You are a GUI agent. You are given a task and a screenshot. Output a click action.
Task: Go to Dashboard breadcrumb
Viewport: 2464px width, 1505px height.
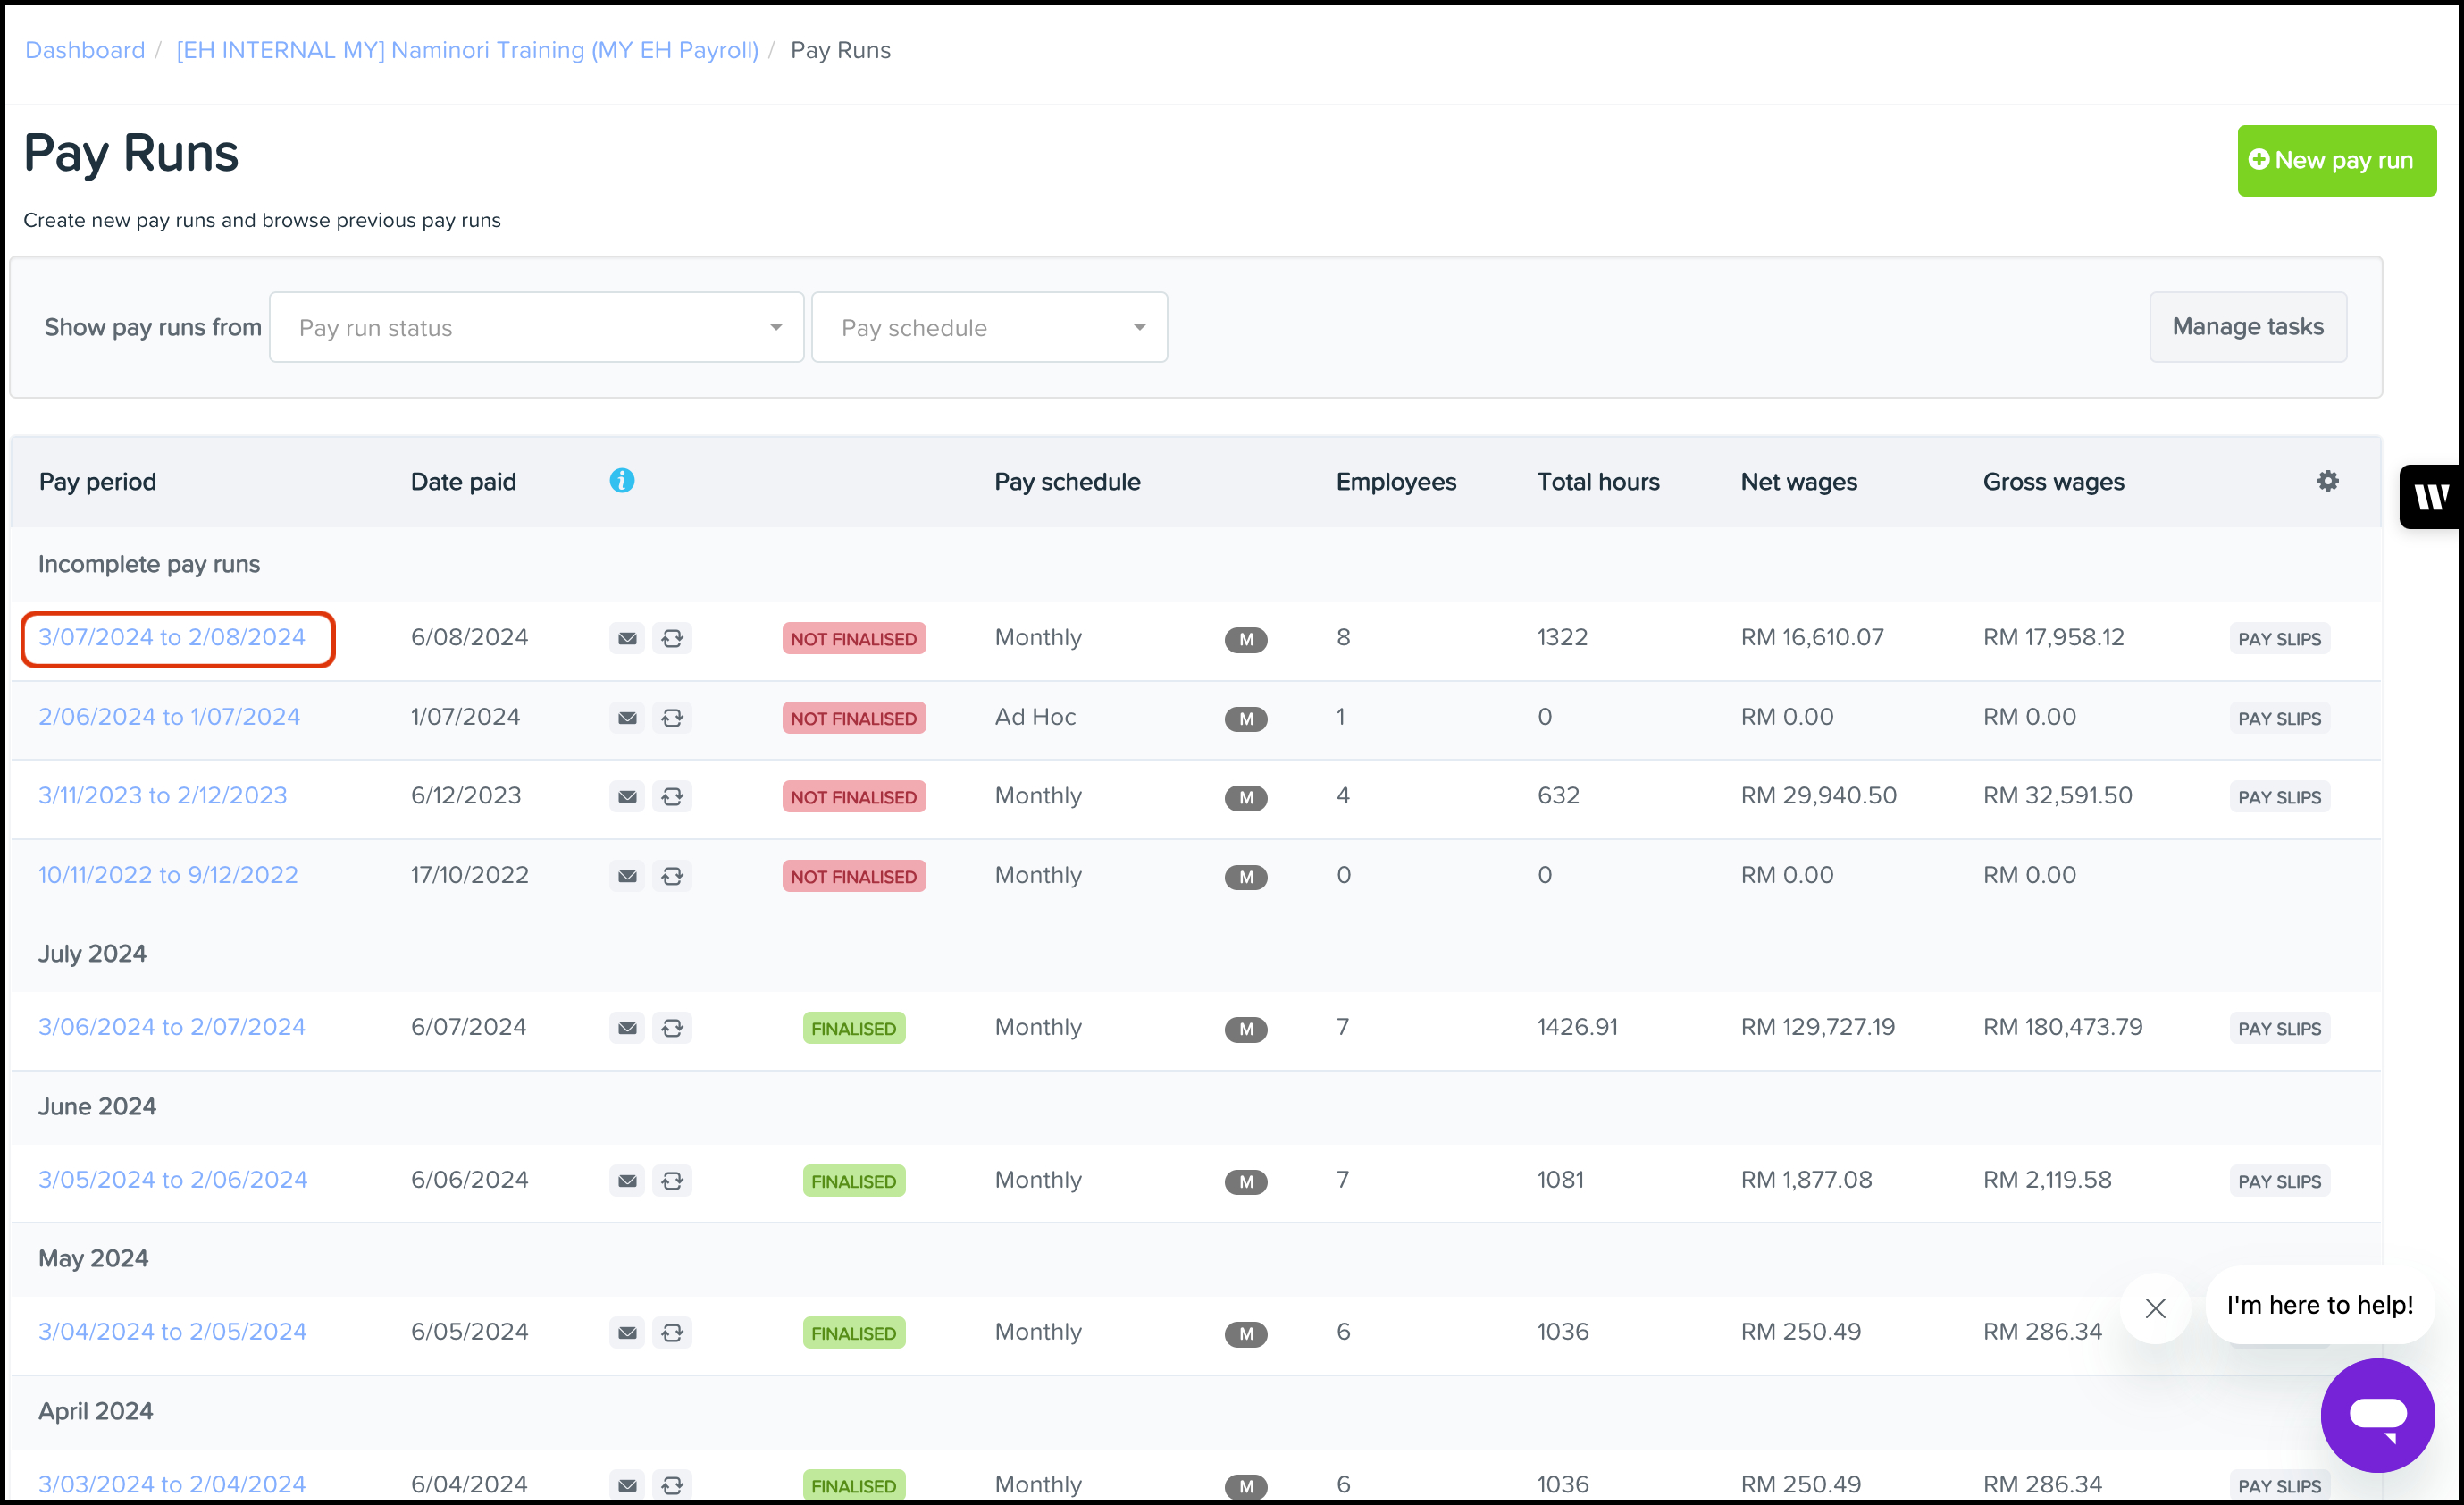coord(85,50)
